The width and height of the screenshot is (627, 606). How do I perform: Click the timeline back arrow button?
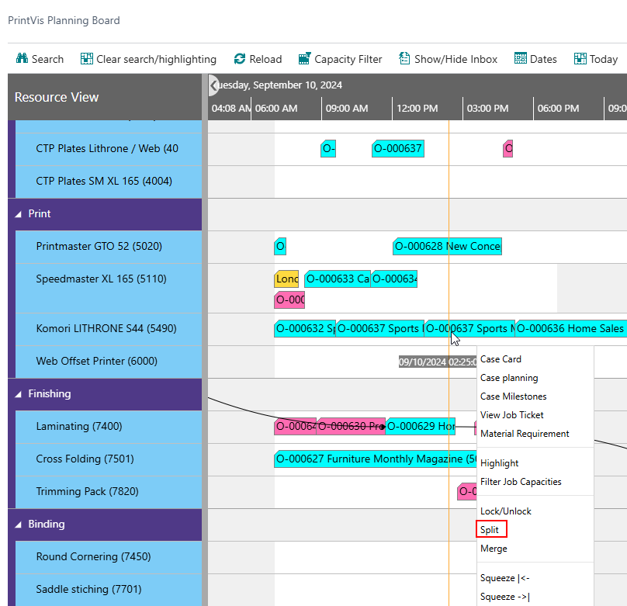213,85
